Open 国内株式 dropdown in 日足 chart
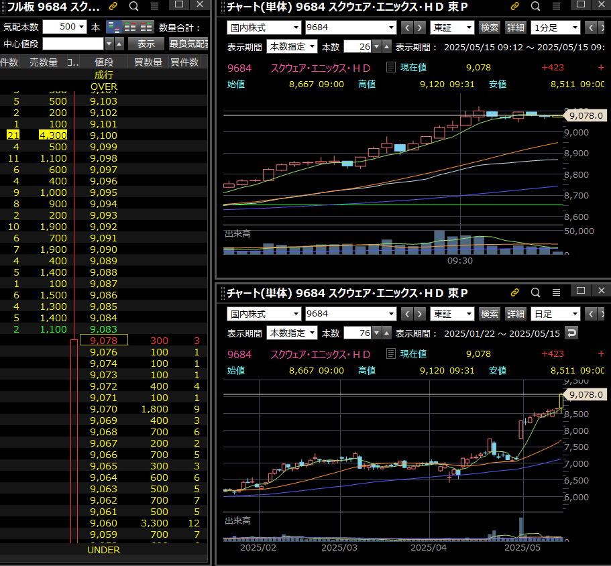The height and width of the screenshot is (566, 611). [x=264, y=314]
